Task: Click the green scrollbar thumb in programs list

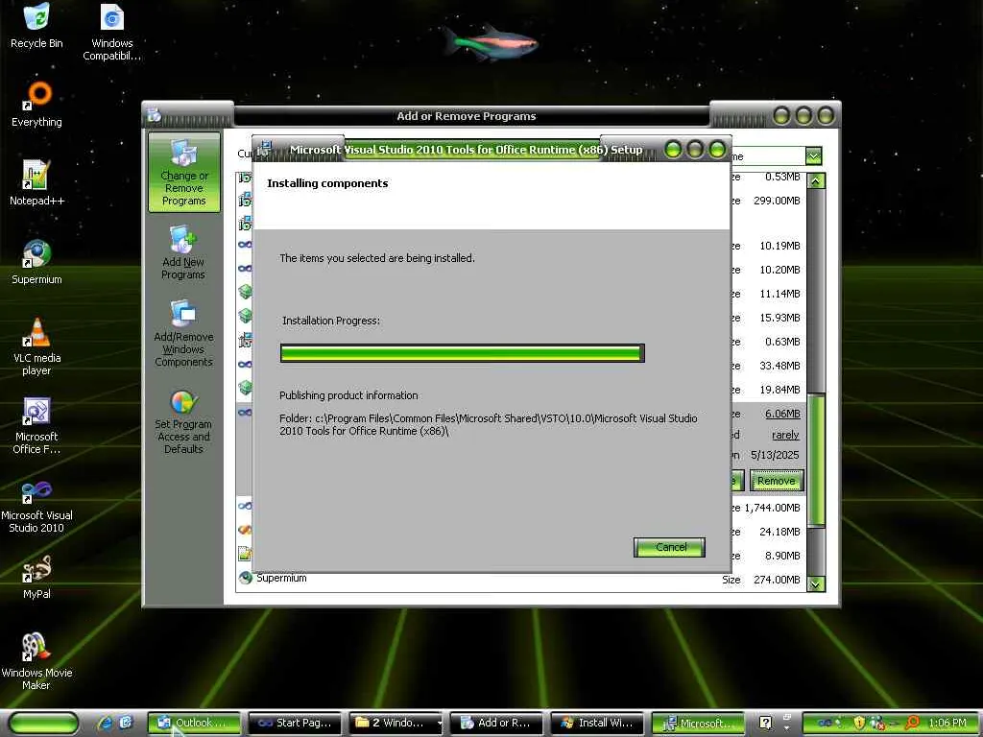Action: [816, 461]
